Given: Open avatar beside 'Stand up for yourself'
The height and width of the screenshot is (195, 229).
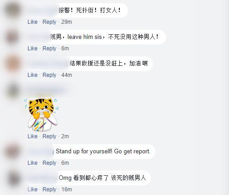Looking at the screenshot, I should 13,152.
